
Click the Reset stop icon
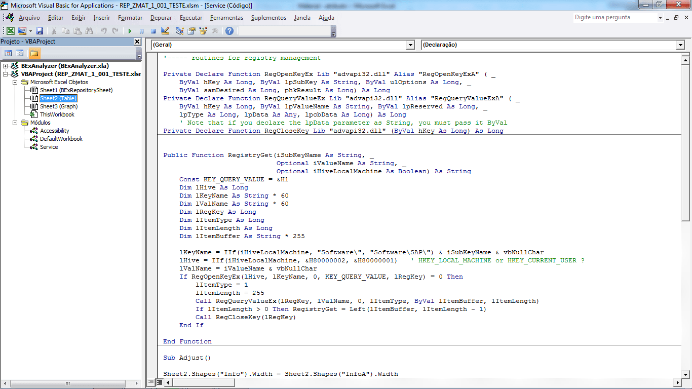tap(153, 31)
